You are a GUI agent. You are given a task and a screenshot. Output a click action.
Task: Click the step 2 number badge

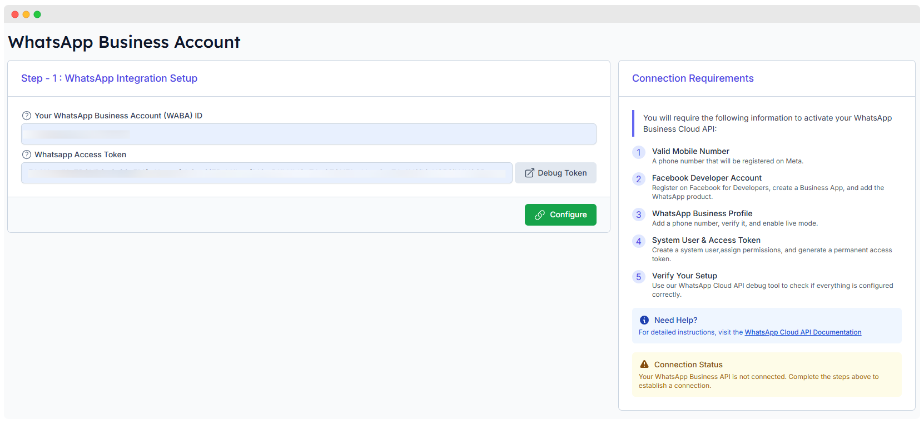639,179
